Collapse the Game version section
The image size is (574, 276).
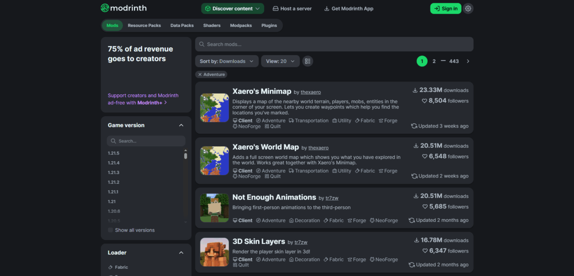click(x=181, y=125)
